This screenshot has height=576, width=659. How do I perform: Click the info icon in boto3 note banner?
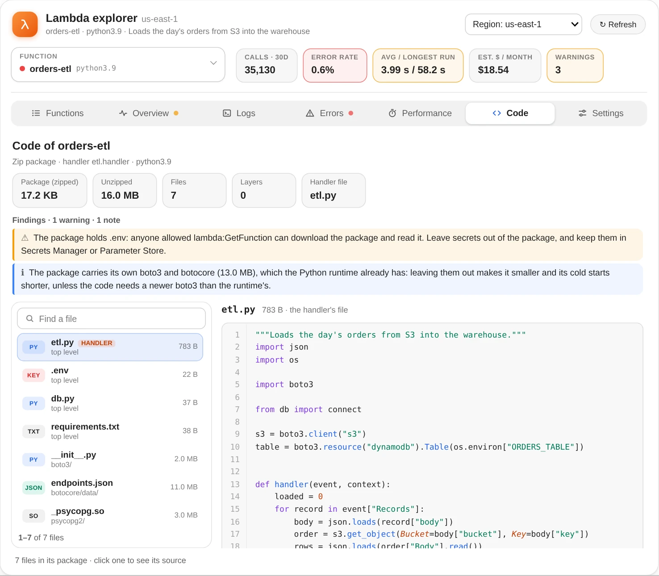coord(23,273)
